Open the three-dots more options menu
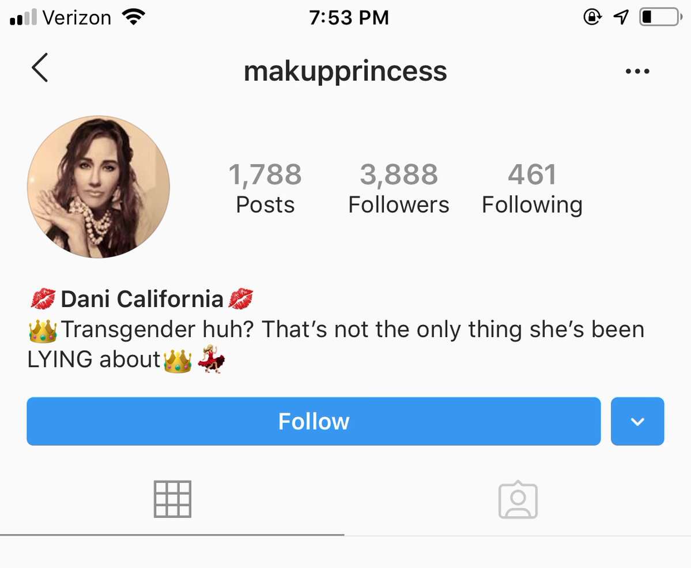 coord(637,71)
